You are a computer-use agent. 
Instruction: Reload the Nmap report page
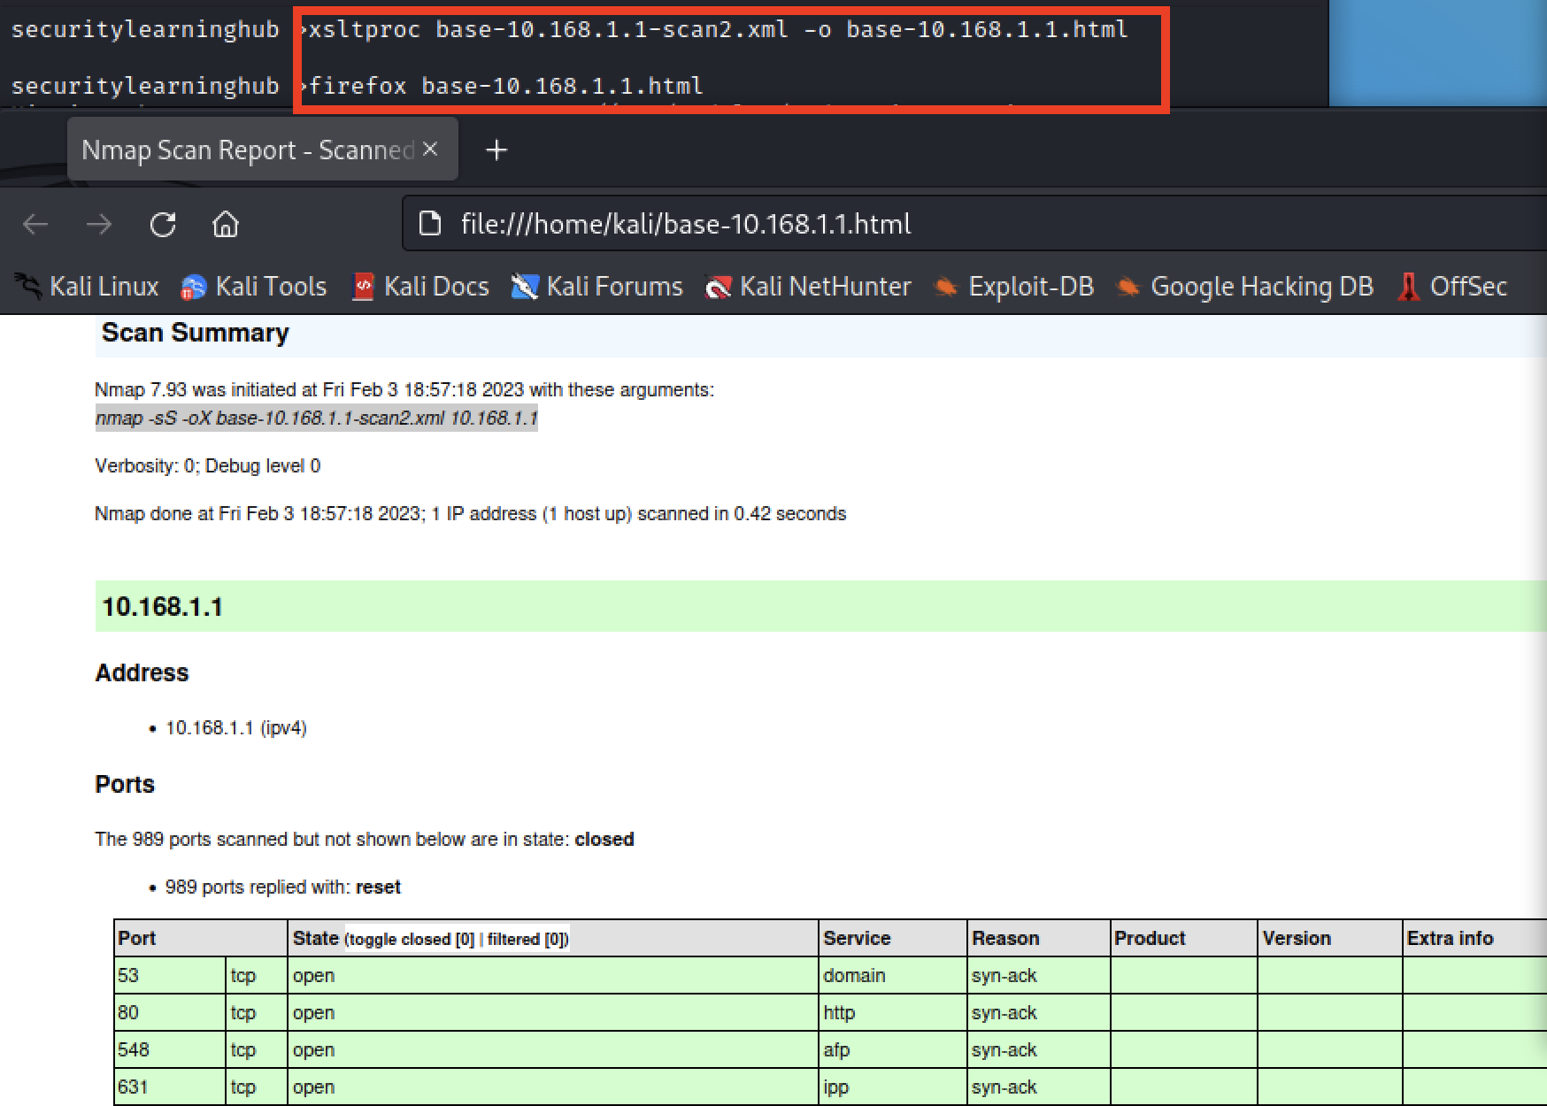pyautogui.click(x=163, y=225)
